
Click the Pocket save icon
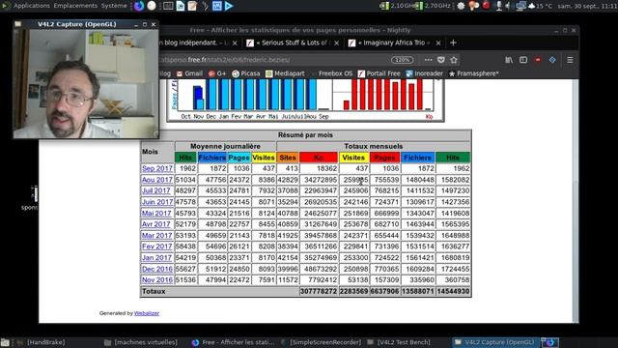point(441,60)
